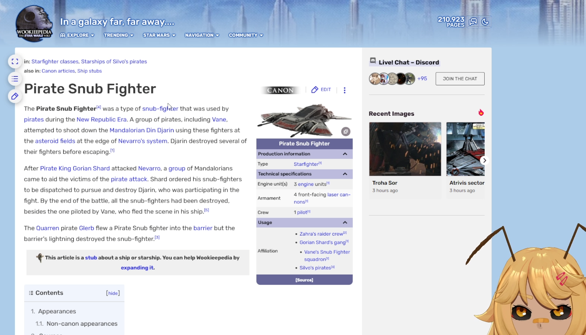Hide the Contents table
This screenshot has width=586, height=335.
113,293
